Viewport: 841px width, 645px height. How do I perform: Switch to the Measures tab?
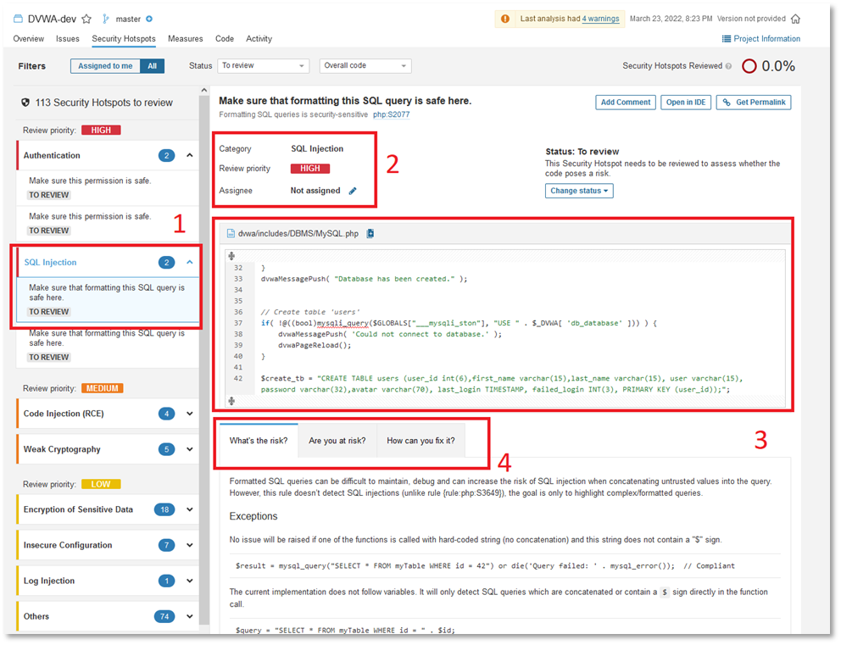point(185,39)
